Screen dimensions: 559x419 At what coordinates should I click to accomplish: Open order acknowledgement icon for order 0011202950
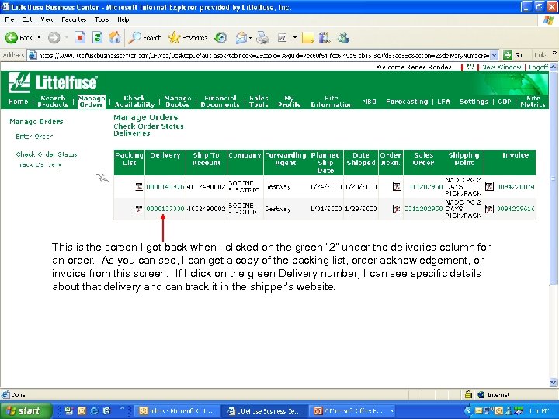coord(397,209)
